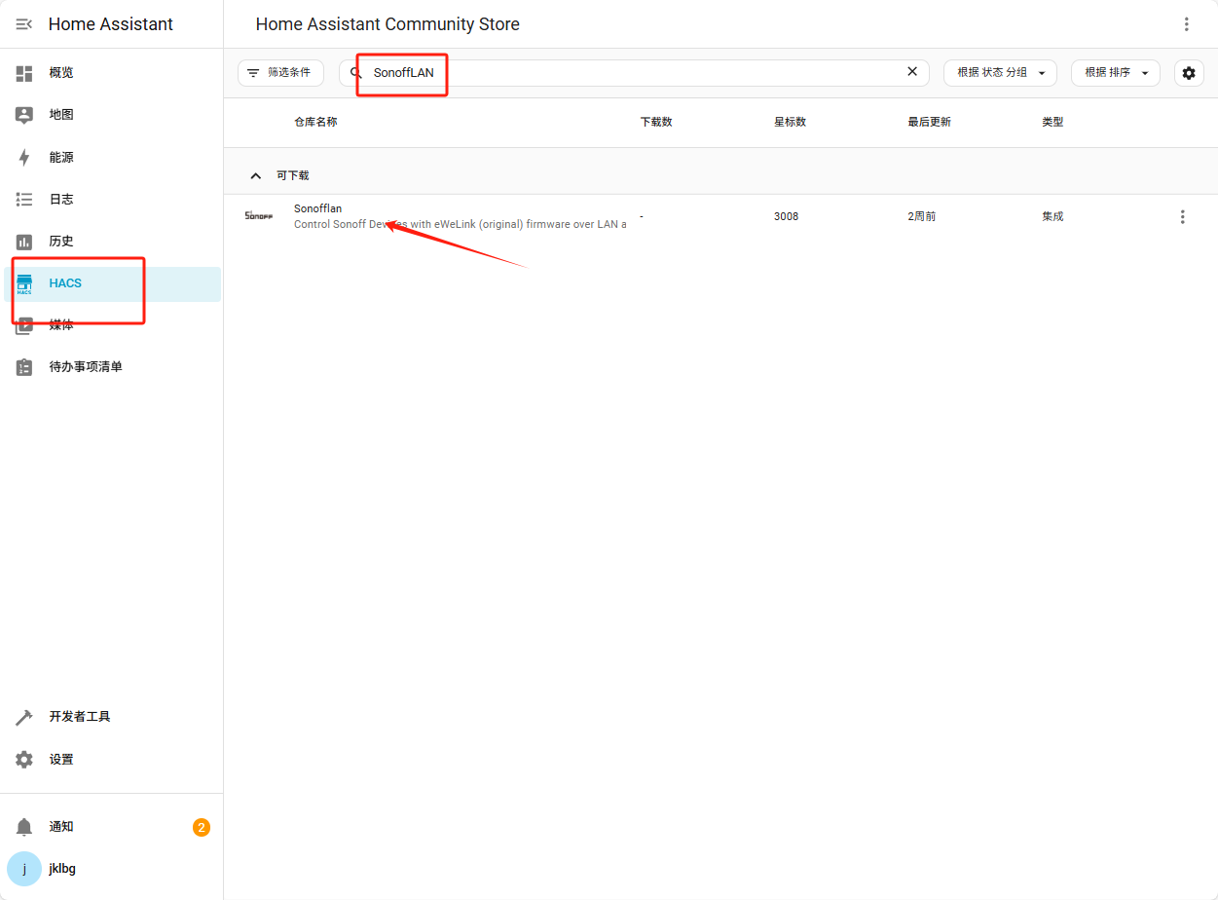Open the Sonofflan row three-dot menu
Screen dimensions: 1218x900
point(1183,217)
